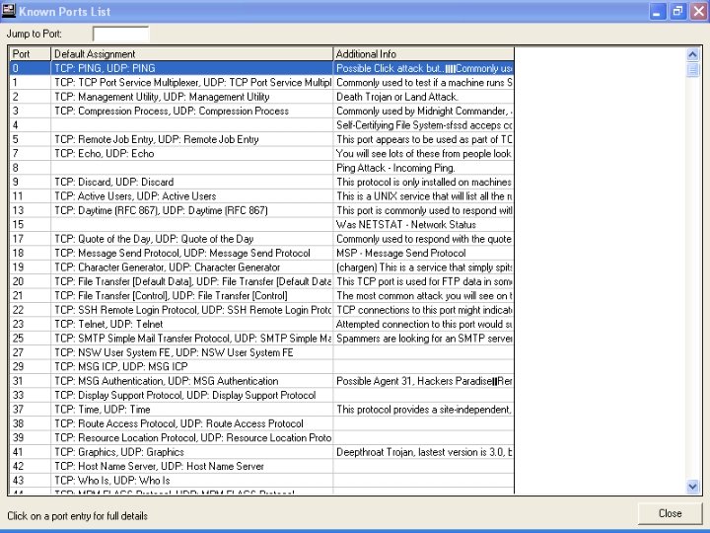
Task: Select port 21 File Transfer [Control] row
Action: pos(261,295)
